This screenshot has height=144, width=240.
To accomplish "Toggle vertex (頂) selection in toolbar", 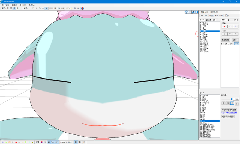I will click(8, 8).
